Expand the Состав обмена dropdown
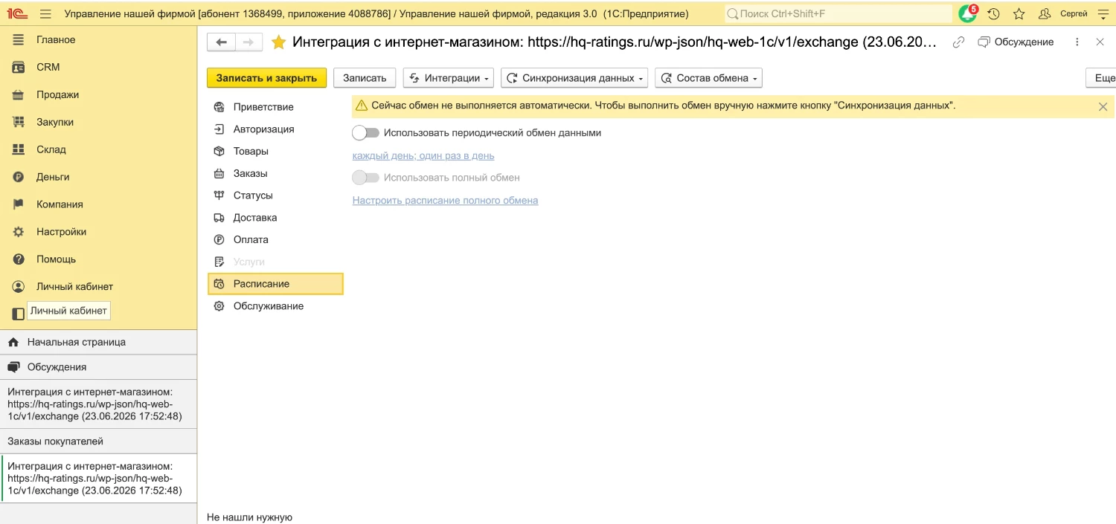This screenshot has height=524, width=1116. pyautogui.click(x=708, y=78)
